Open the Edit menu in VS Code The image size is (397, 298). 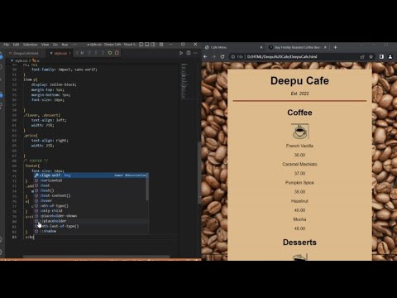tap(16, 45)
